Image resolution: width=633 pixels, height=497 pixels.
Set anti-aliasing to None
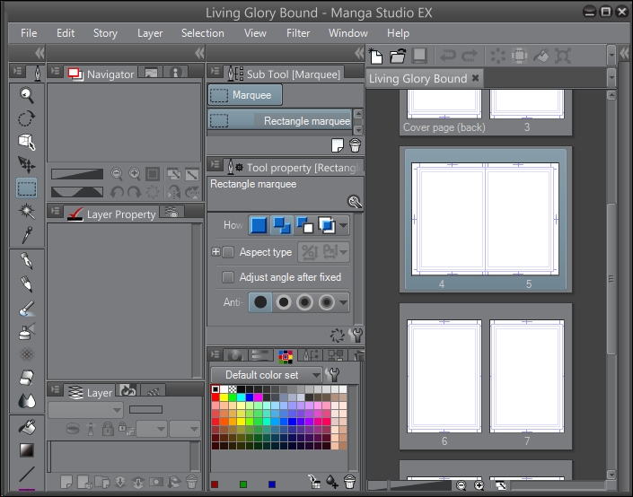[260, 302]
